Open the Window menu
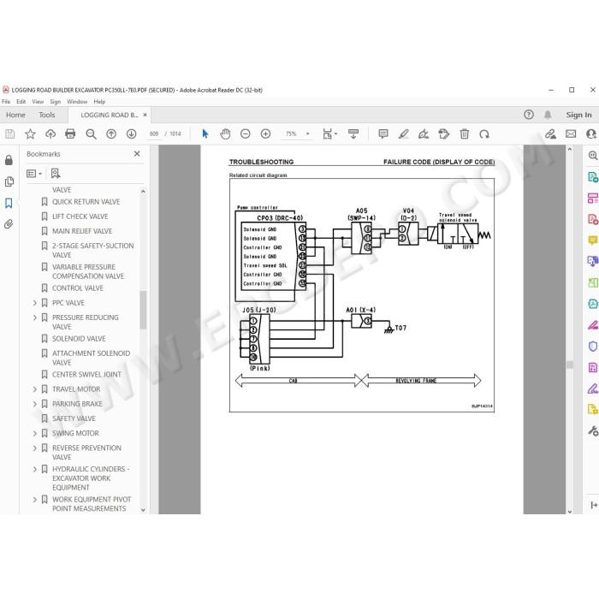 pyautogui.click(x=77, y=102)
